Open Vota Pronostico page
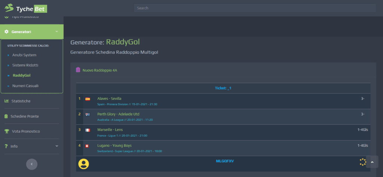The width and height of the screenshot is (383, 177). [26, 131]
